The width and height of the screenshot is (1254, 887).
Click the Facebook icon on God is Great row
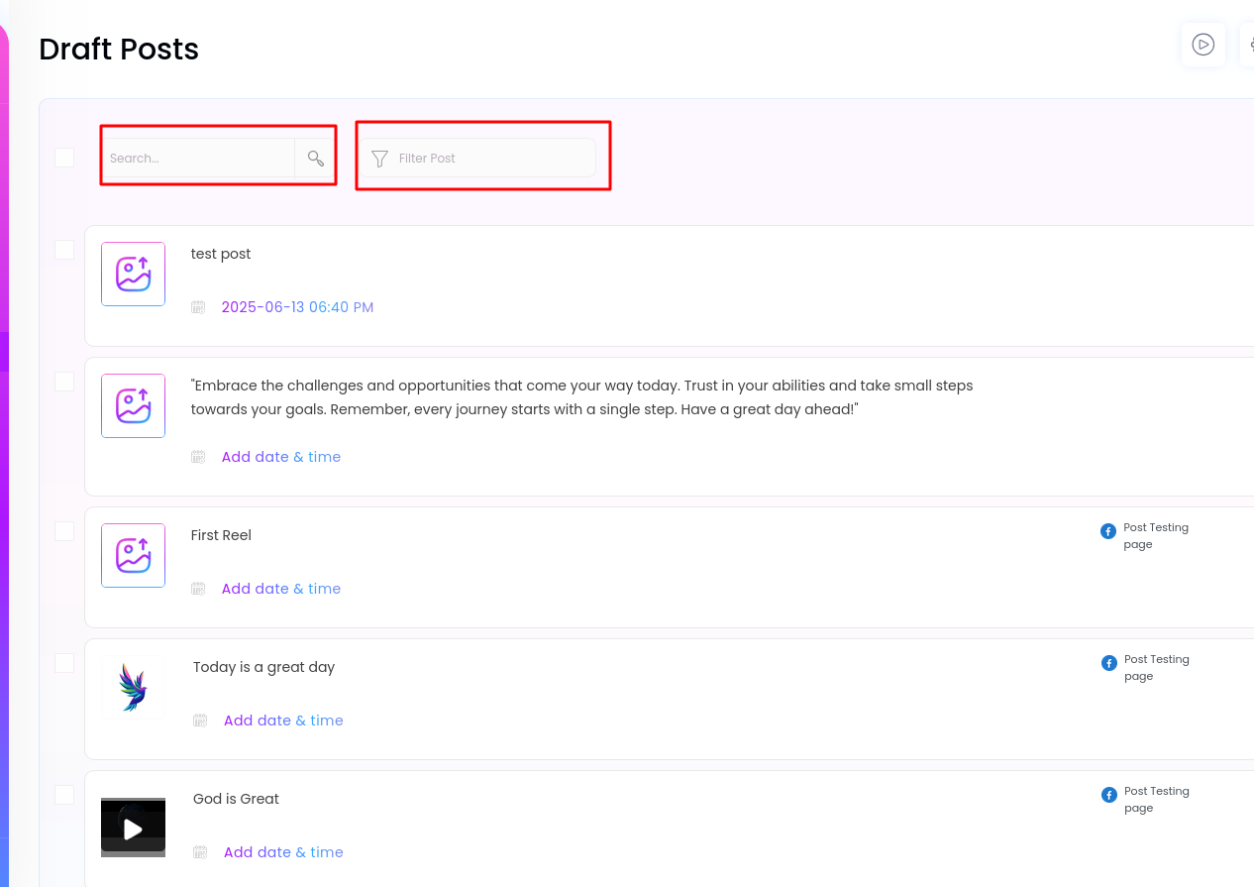coord(1109,795)
